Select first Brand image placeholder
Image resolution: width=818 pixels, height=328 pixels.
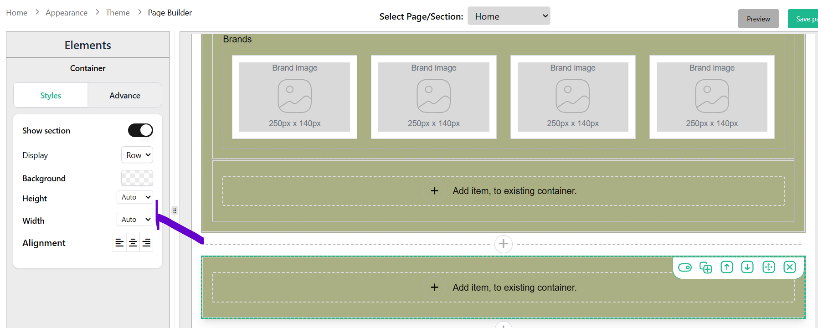pos(294,97)
